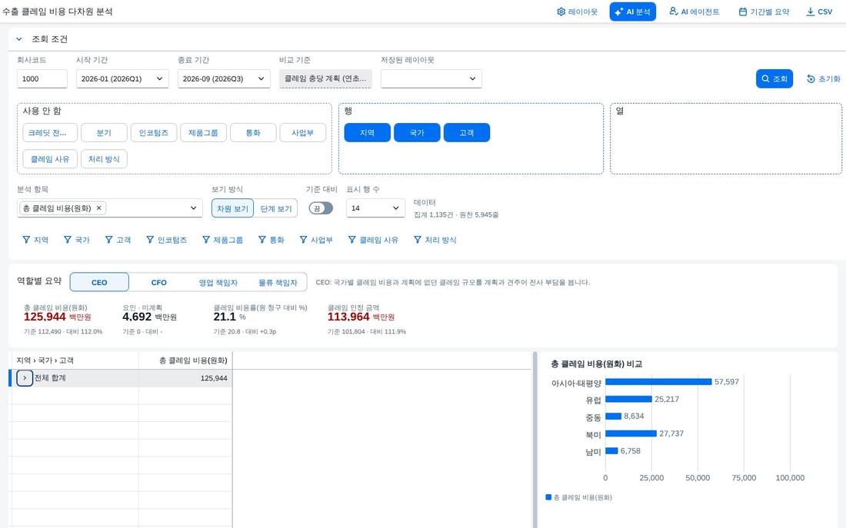Open the 통화 filter funnel
Screen dimensions: 846x528
tap(271, 240)
